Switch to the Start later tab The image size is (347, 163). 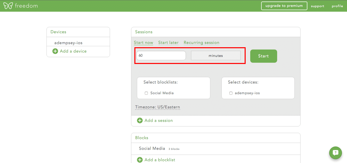(x=168, y=43)
